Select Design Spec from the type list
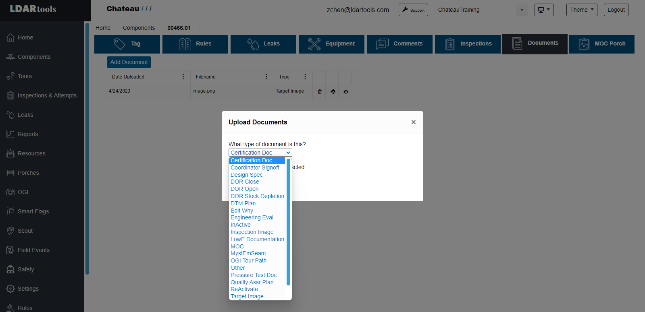 coord(257,175)
